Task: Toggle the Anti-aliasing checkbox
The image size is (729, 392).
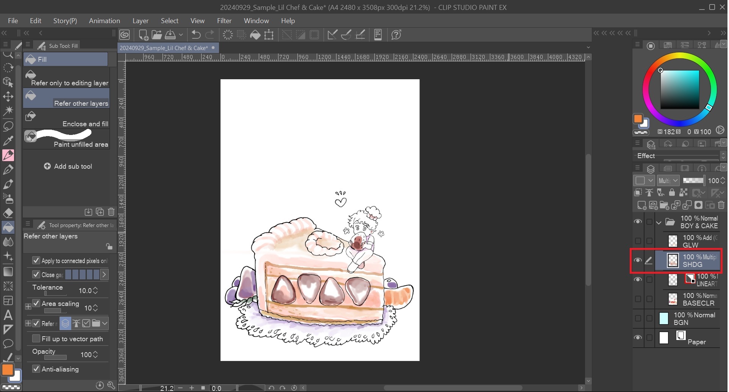Action: click(36, 368)
